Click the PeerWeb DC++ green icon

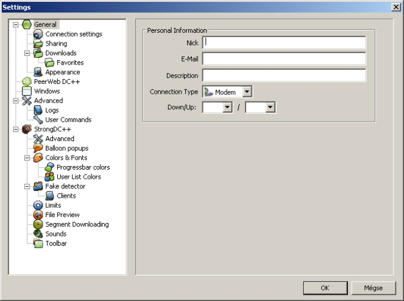[x=27, y=81]
